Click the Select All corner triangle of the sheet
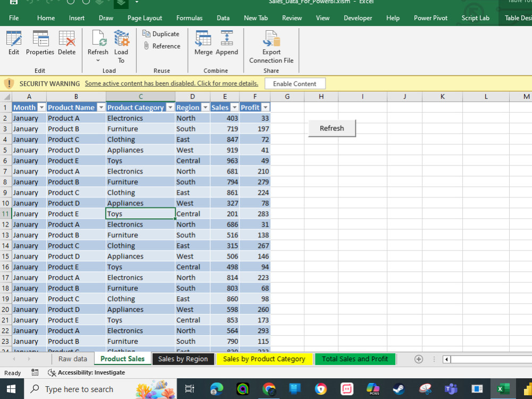Image resolution: width=532 pixels, height=399 pixels. (x=7, y=97)
